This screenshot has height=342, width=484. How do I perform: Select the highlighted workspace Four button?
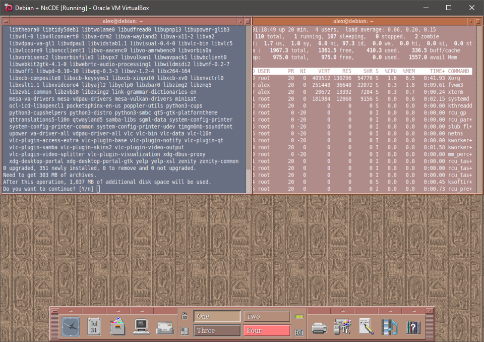pyautogui.click(x=267, y=331)
